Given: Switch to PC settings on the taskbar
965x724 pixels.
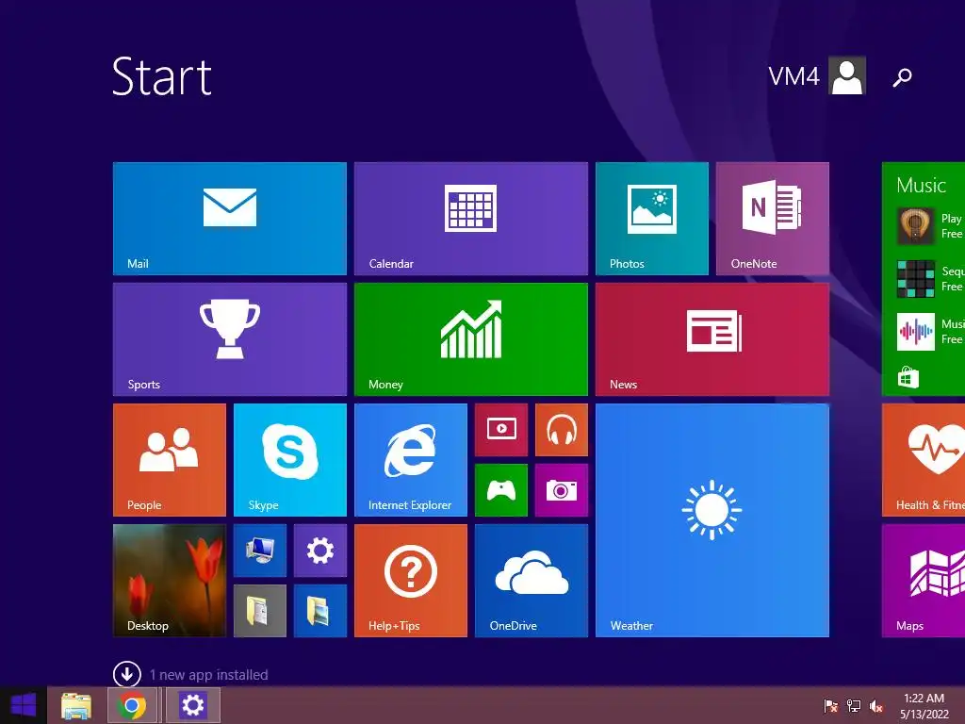Looking at the screenshot, I should 192,705.
